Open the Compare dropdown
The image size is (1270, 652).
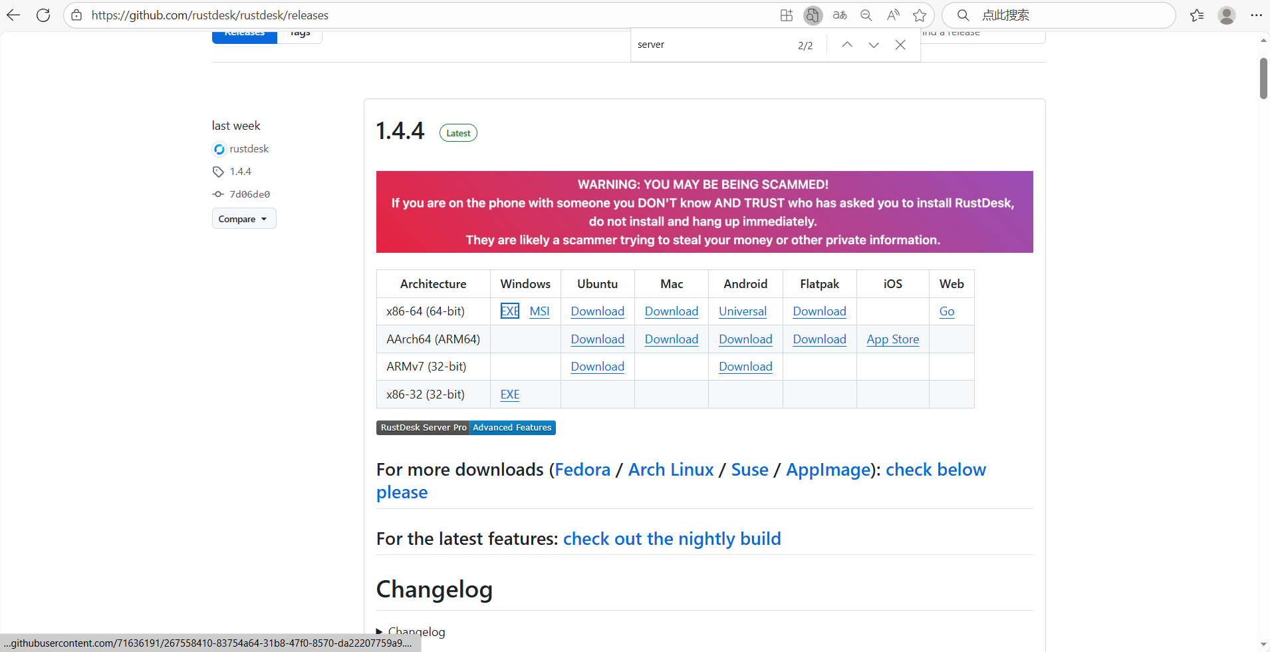point(244,219)
